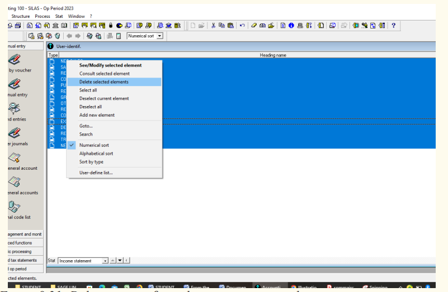Viewport: 448px width, 292px height.
Task: Click the yellow open folder icon
Action: coord(271,25)
